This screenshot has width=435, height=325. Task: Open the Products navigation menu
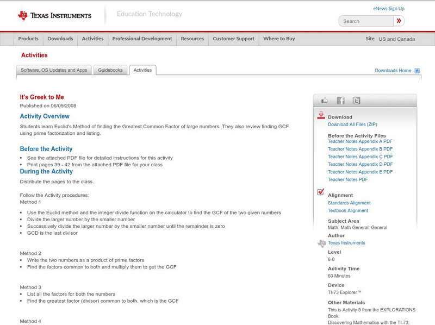(28, 39)
